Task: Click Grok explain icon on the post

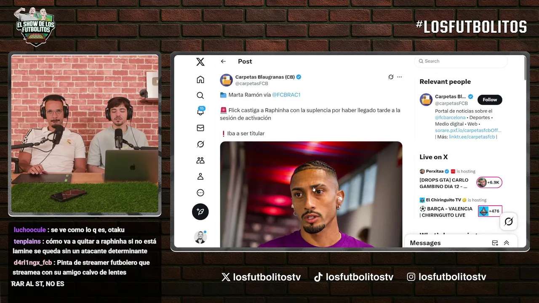Action: 391,77
